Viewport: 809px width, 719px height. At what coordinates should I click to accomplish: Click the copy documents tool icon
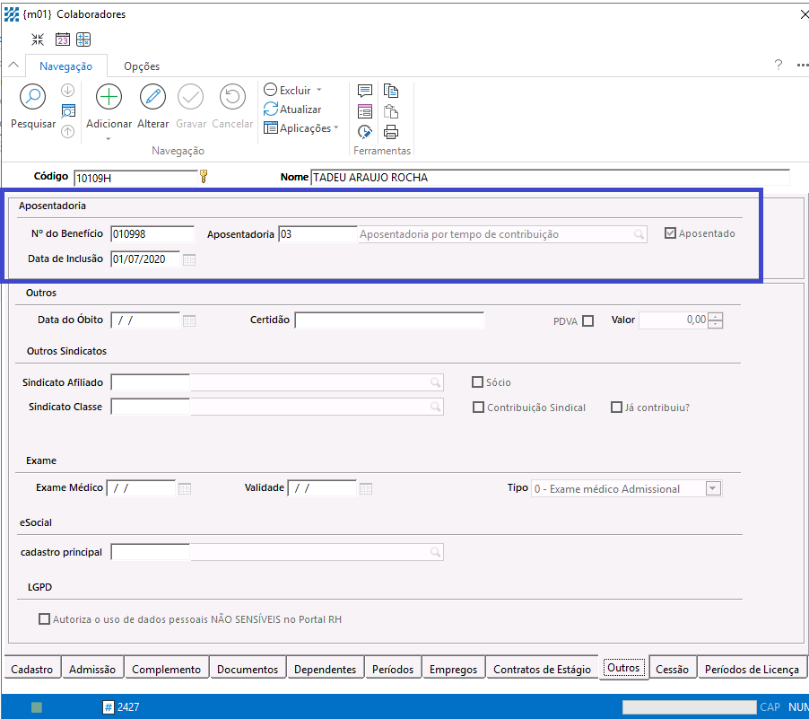[391, 91]
